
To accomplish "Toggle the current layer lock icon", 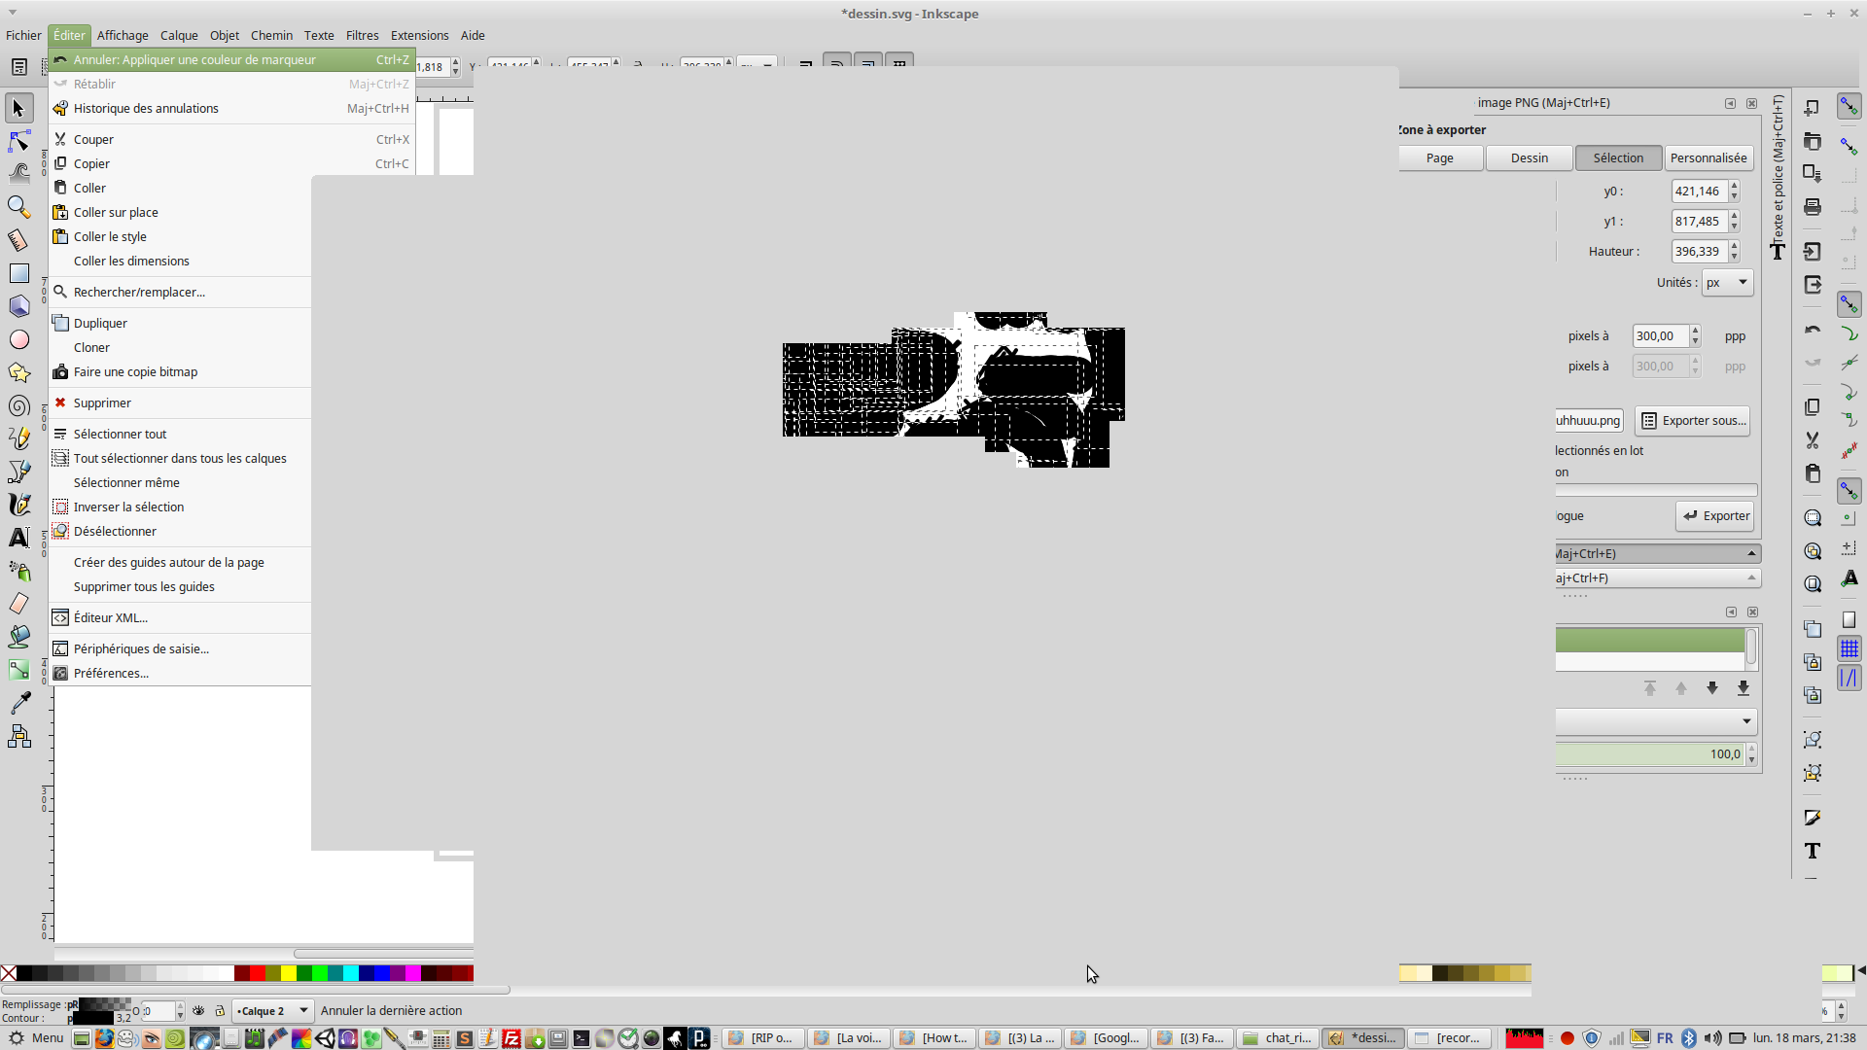I will [220, 1011].
